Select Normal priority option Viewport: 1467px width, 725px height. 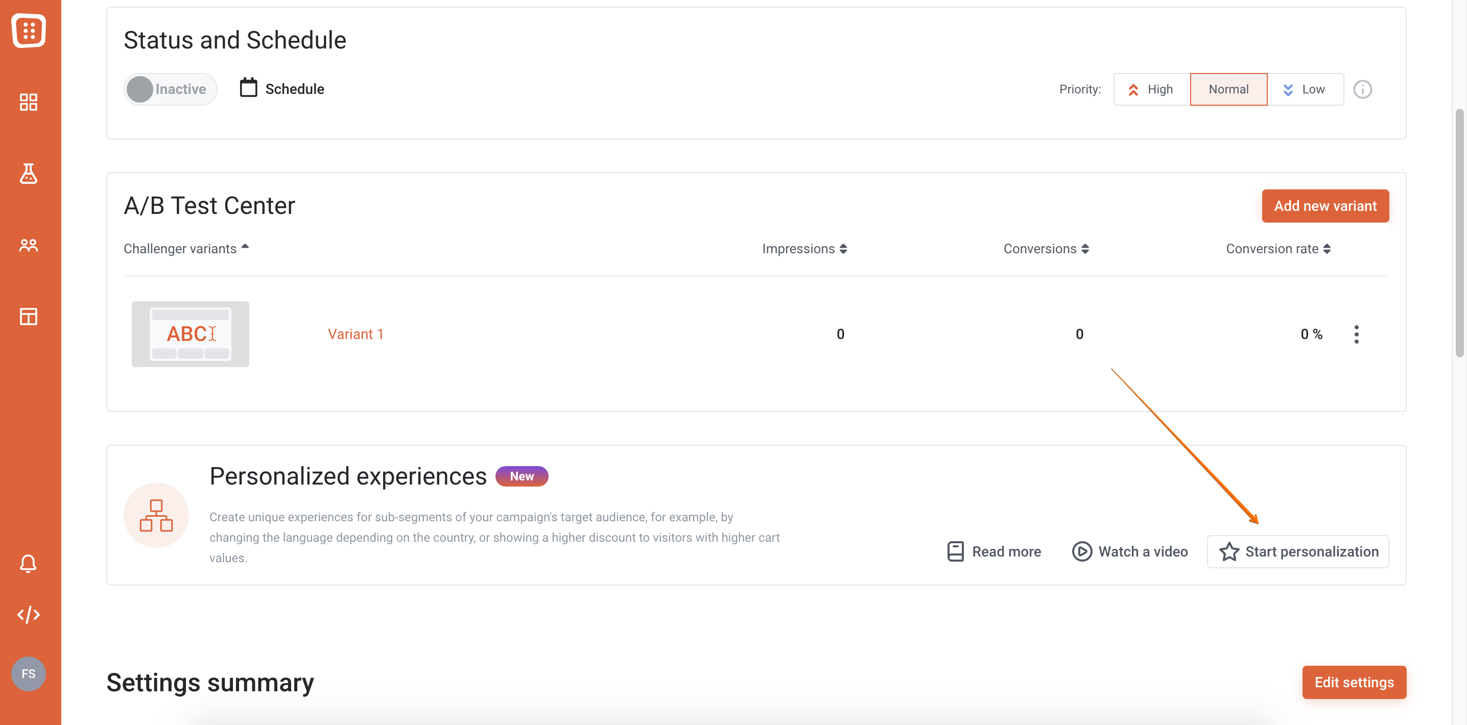pyautogui.click(x=1228, y=89)
